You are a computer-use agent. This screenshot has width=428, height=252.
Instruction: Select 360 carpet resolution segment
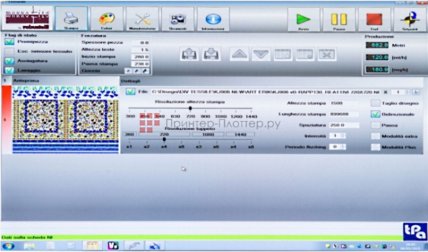click(130, 134)
